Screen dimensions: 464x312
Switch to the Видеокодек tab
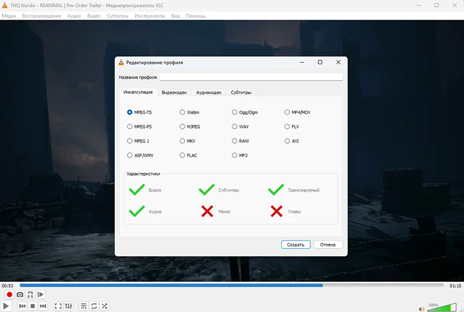tap(174, 92)
